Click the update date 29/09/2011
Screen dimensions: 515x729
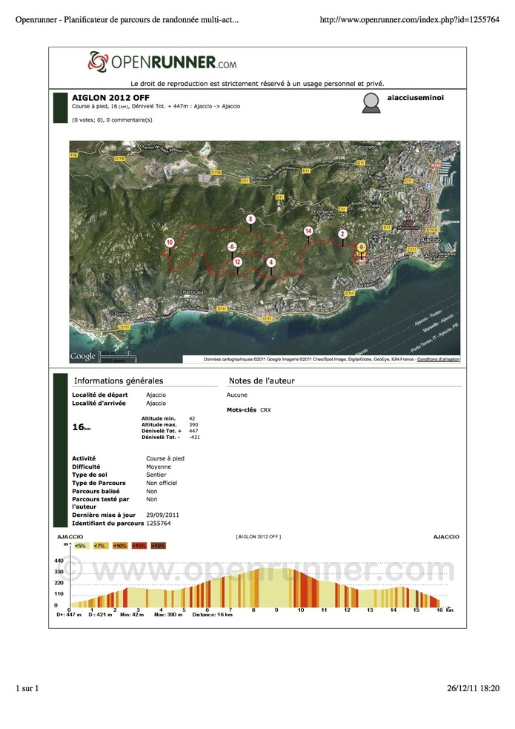click(x=162, y=515)
